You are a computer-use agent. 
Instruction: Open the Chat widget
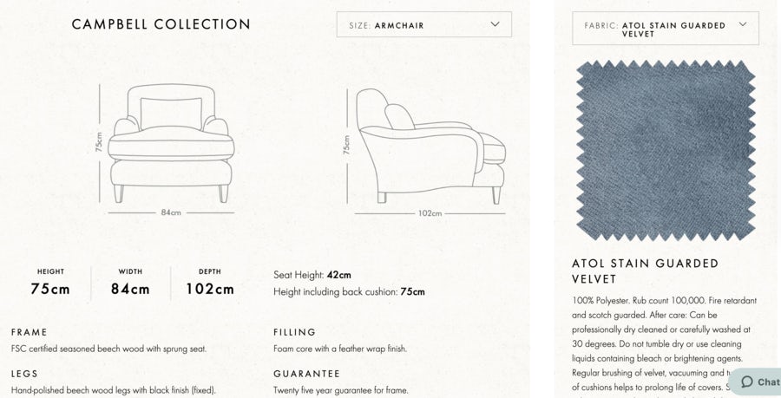click(756, 382)
